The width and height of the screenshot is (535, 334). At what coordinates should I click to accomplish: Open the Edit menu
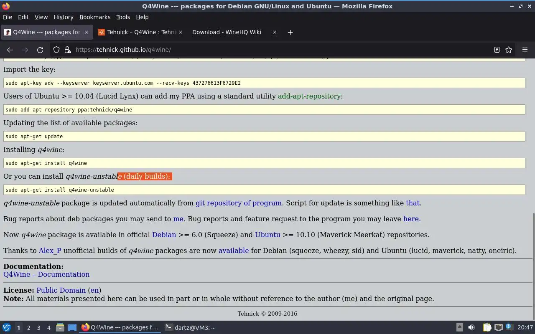[23, 17]
